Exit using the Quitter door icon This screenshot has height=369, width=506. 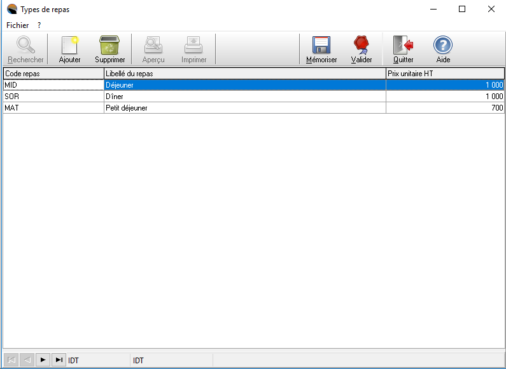(403, 46)
